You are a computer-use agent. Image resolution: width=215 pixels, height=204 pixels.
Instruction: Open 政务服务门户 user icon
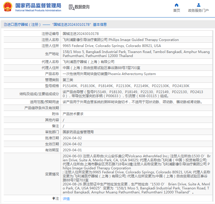[198, 5]
